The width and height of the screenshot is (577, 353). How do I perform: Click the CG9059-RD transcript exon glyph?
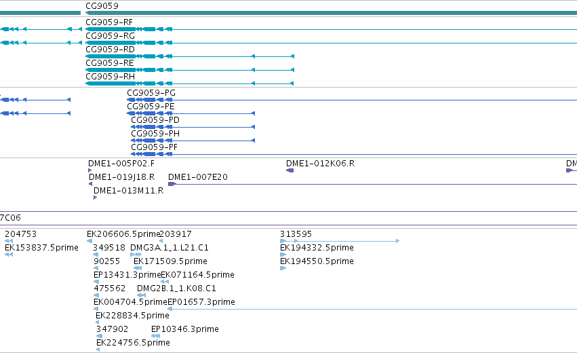[111, 56]
